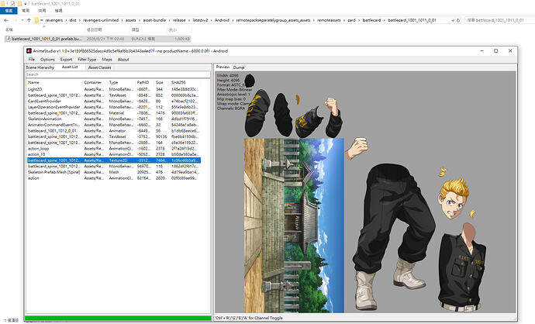Click the texture preview image of the character
The width and height of the screenshot is (535, 324).
pyautogui.click(x=365, y=191)
